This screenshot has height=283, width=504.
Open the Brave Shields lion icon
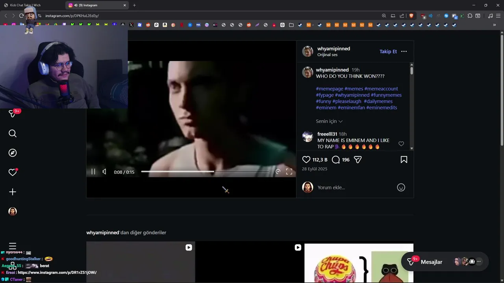pyautogui.click(x=411, y=16)
